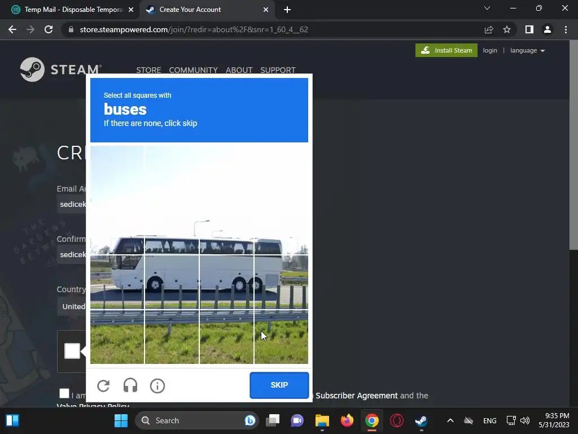Click the Install Steam button
Viewport: 578px width, 434px height.
(446, 50)
